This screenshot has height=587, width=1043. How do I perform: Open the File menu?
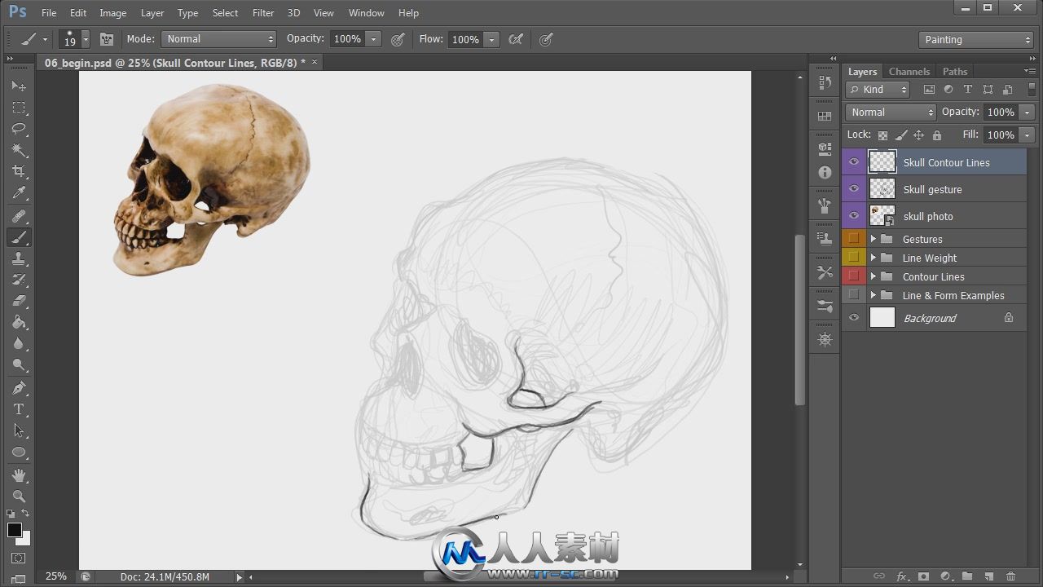pos(49,13)
